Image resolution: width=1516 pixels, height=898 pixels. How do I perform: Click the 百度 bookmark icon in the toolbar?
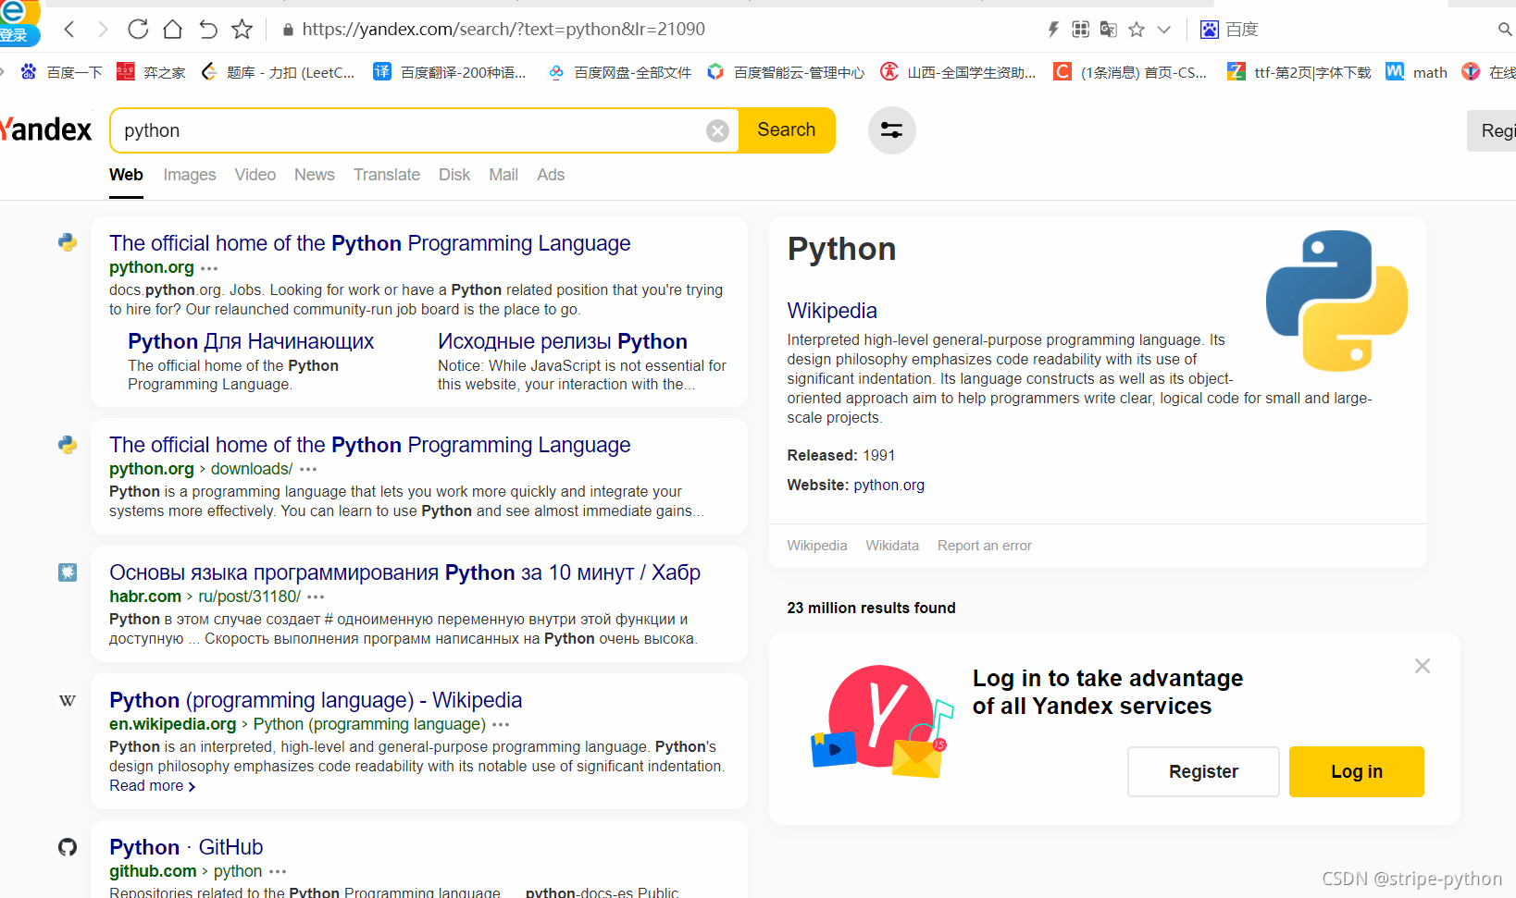point(1209,29)
